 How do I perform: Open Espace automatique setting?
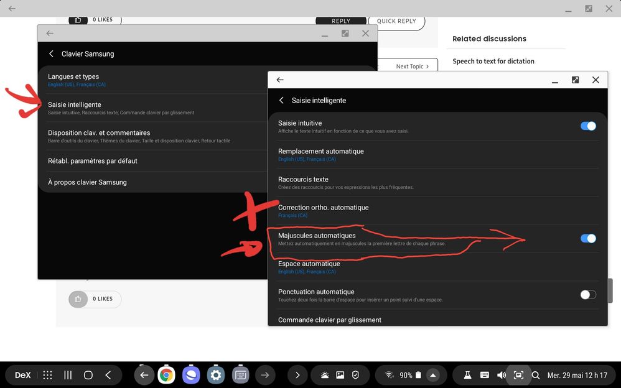(437, 267)
